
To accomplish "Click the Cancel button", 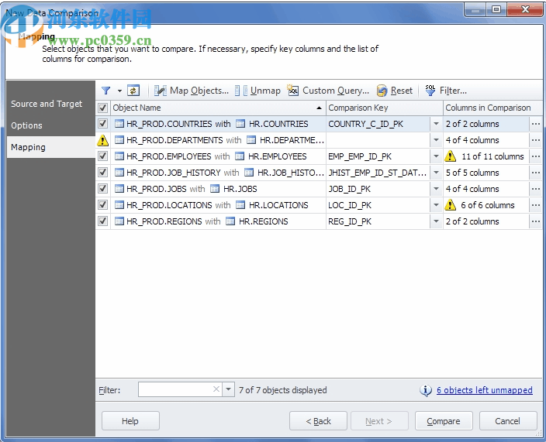I will pyautogui.click(x=508, y=421).
